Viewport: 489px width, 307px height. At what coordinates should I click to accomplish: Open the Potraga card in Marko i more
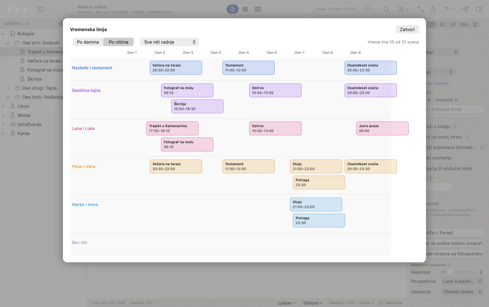[x=319, y=220]
